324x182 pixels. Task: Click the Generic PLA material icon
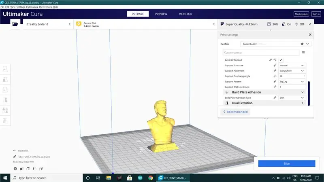[x=79, y=24]
